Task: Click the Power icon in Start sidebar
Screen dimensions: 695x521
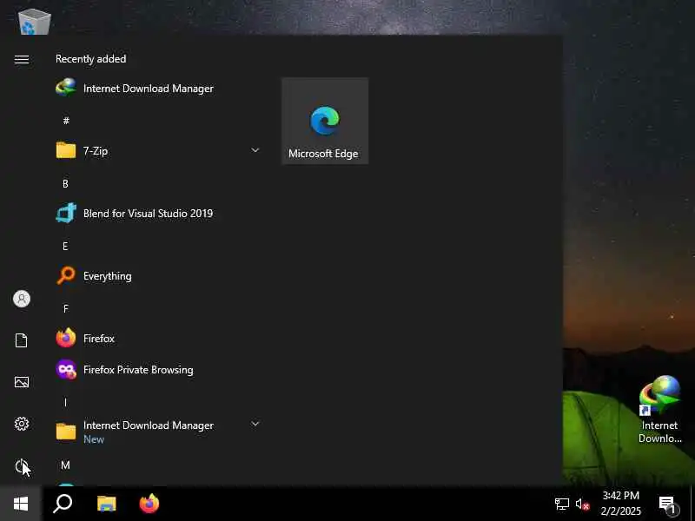Action: pyautogui.click(x=21, y=465)
